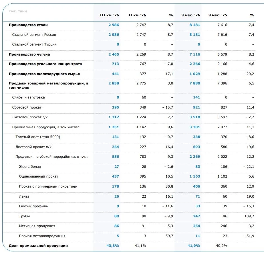Click the II кв. '26 column header
Image resolution: width=264 pixels, height=254 pixels.
pyautogui.click(x=137, y=15)
